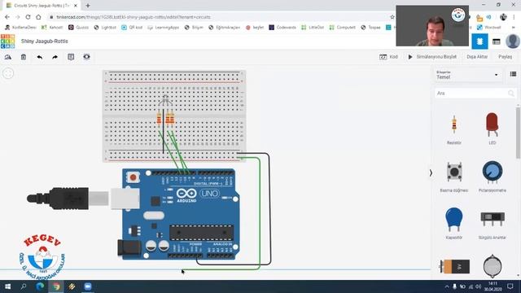The width and height of the screenshot is (521, 293).
Task: Click the Tinkercad logo
Action: (x=7, y=42)
